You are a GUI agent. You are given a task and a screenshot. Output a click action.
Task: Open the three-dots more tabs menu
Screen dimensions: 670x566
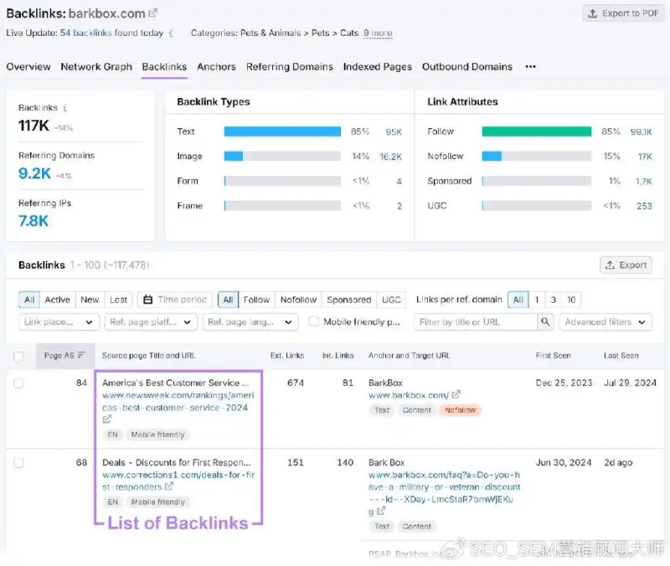tap(530, 67)
